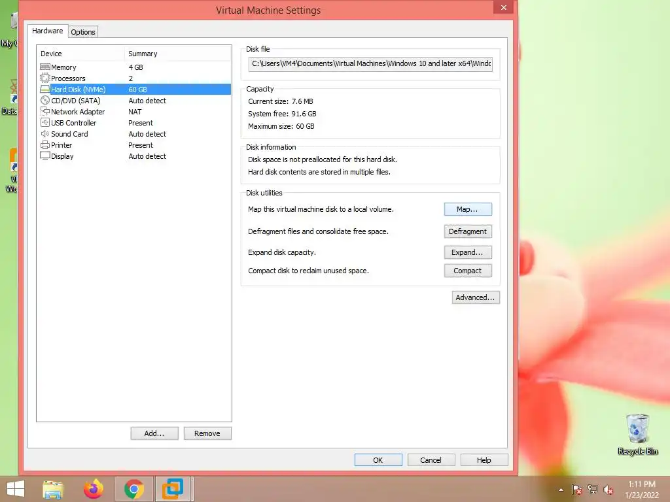This screenshot has height=502, width=670.
Task: Click the Hard Disk (NVMe) drive icon
Action: 45,89
